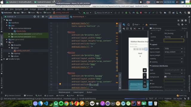Open the app run configuration dropdown
The width and height of the screenshot is (191, 107).
click(x=87, y=13)
